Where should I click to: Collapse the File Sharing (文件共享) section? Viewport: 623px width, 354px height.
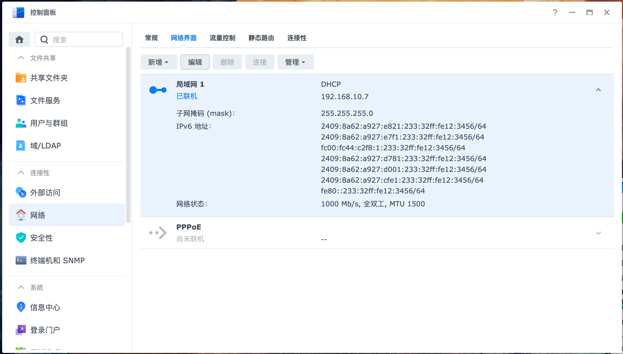[x=21, y=58]
